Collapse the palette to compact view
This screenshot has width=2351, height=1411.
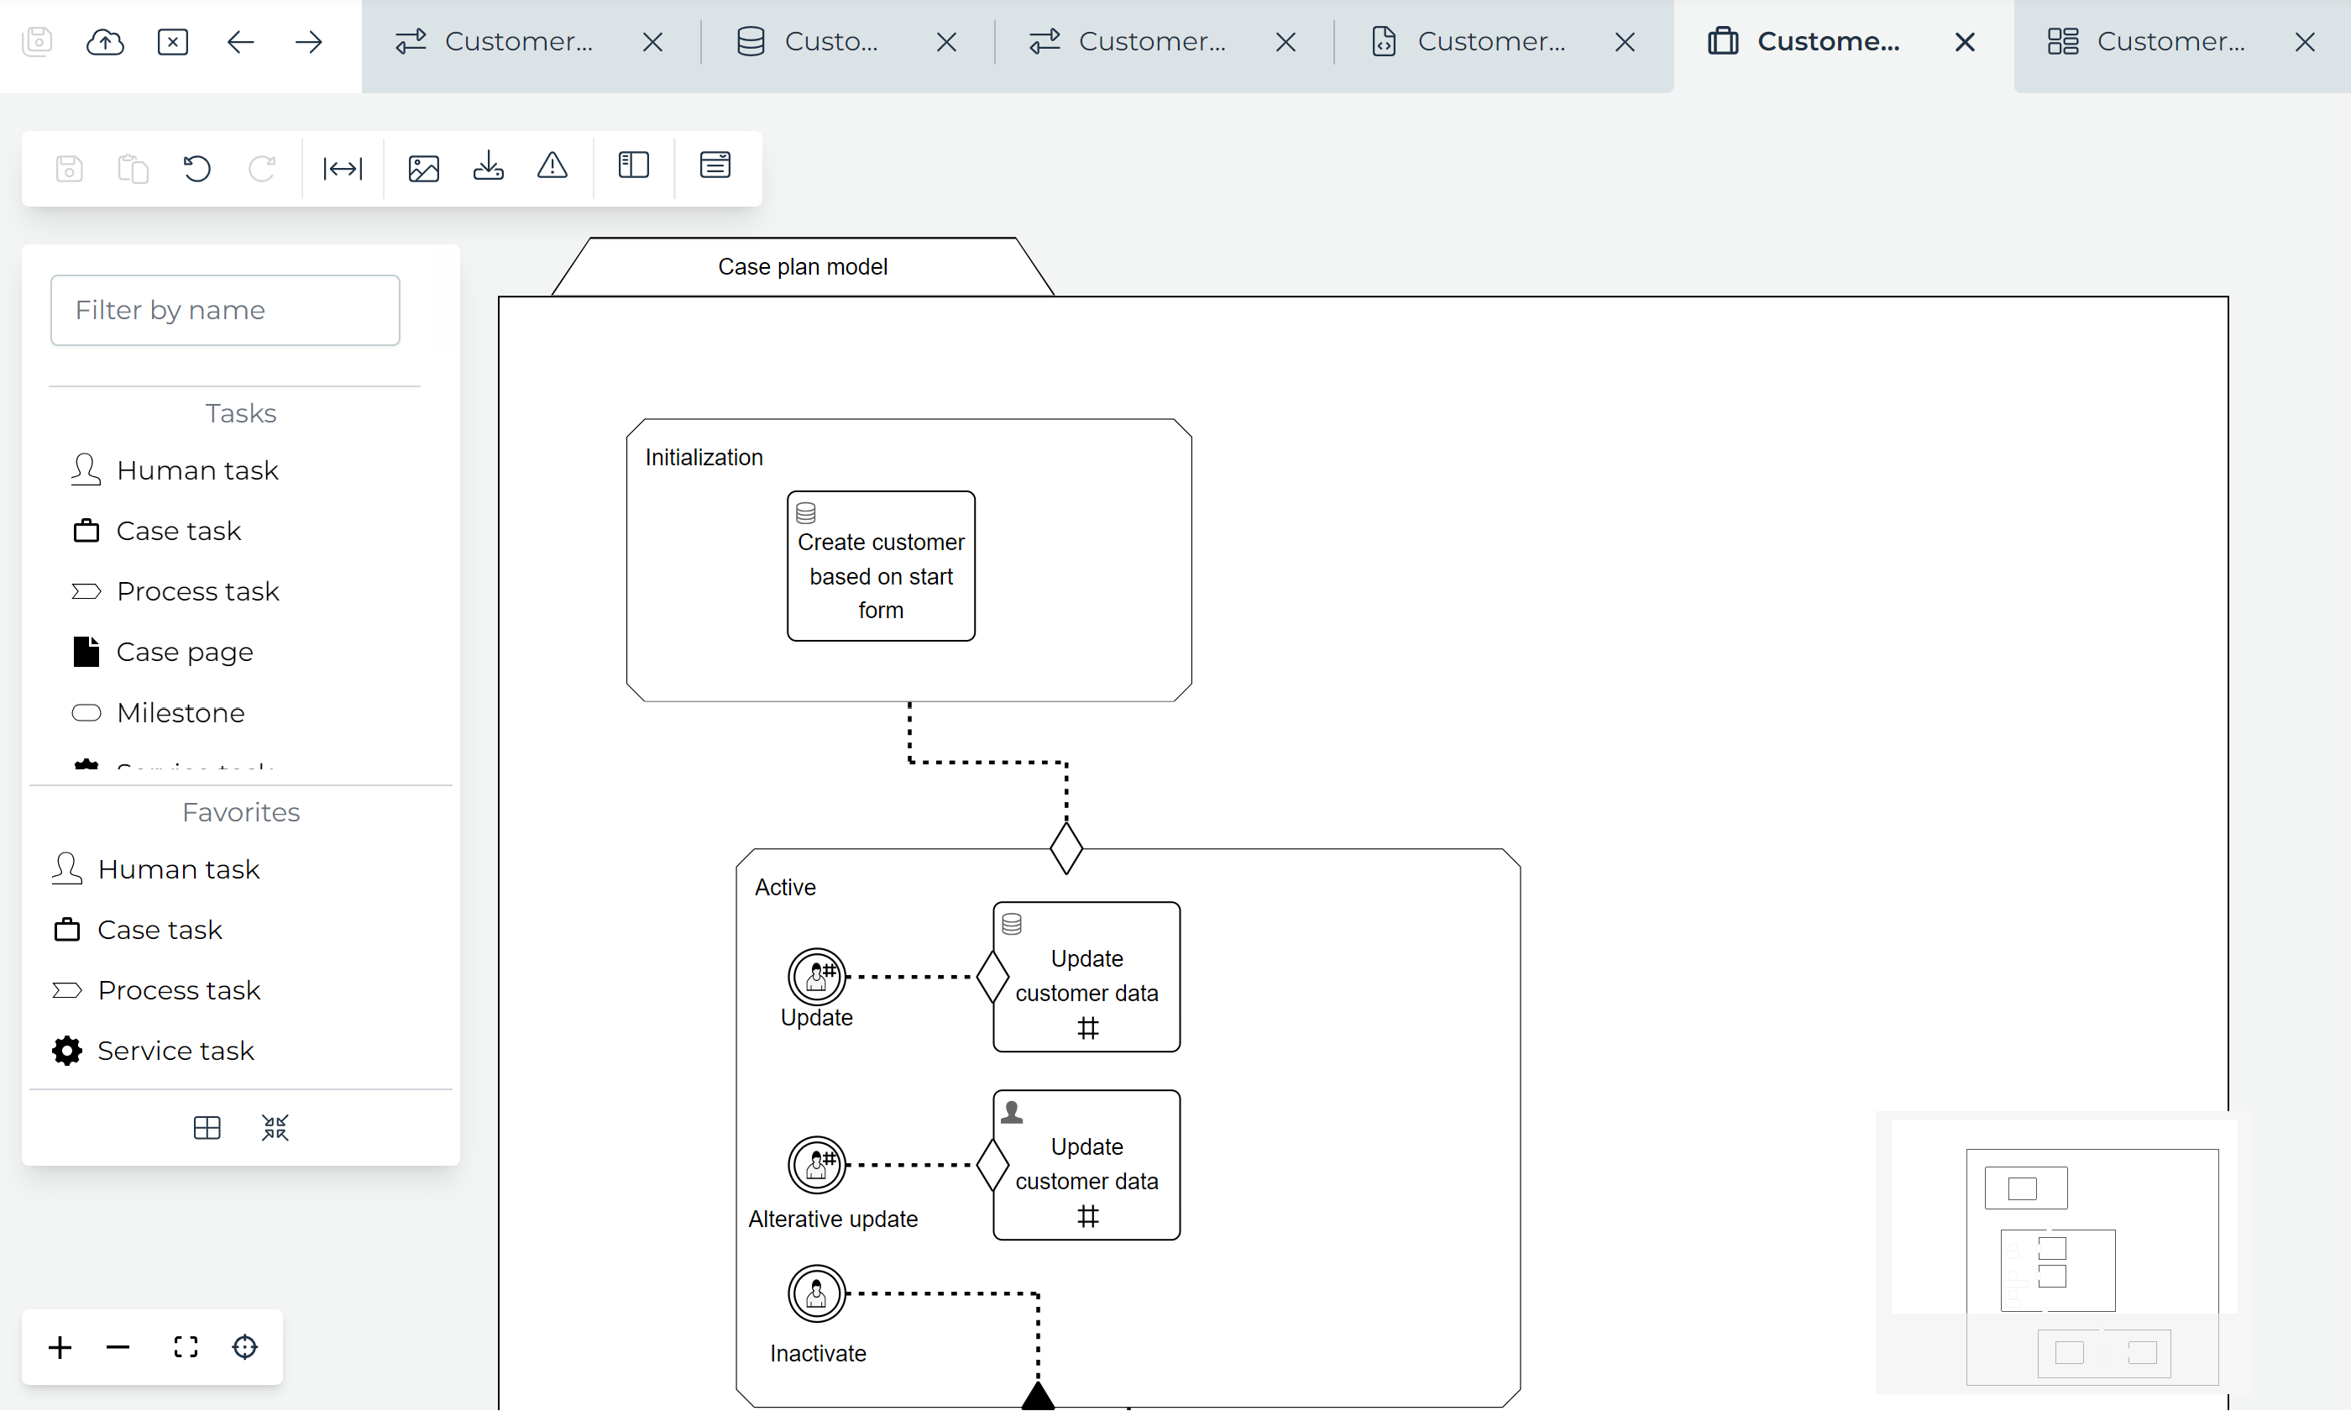pos(275,1128)
